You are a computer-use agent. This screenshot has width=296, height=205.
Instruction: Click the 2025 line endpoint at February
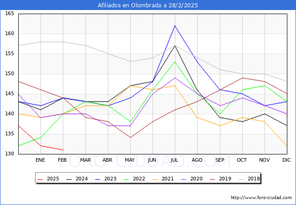click(63, 150)
